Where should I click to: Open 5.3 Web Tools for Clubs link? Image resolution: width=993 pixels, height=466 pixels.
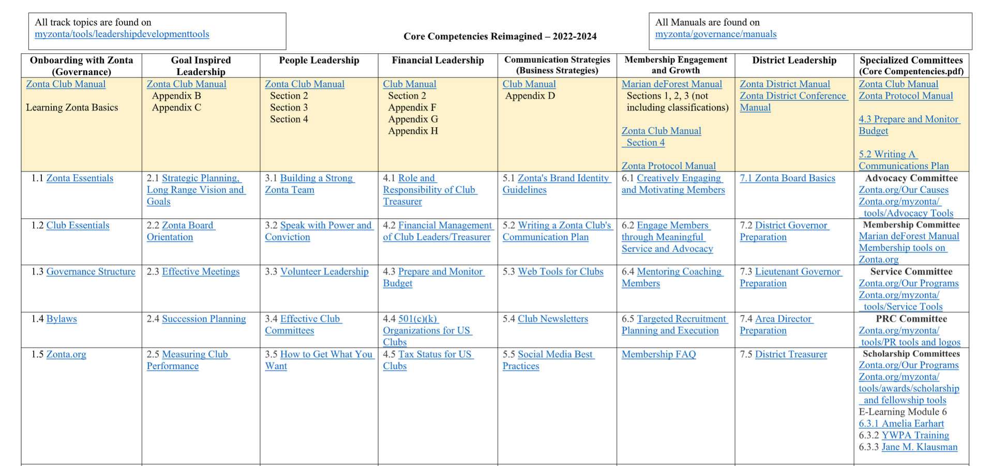click(561, 272)
